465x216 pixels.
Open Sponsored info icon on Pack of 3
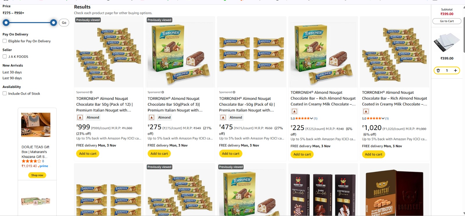(162, 92)
